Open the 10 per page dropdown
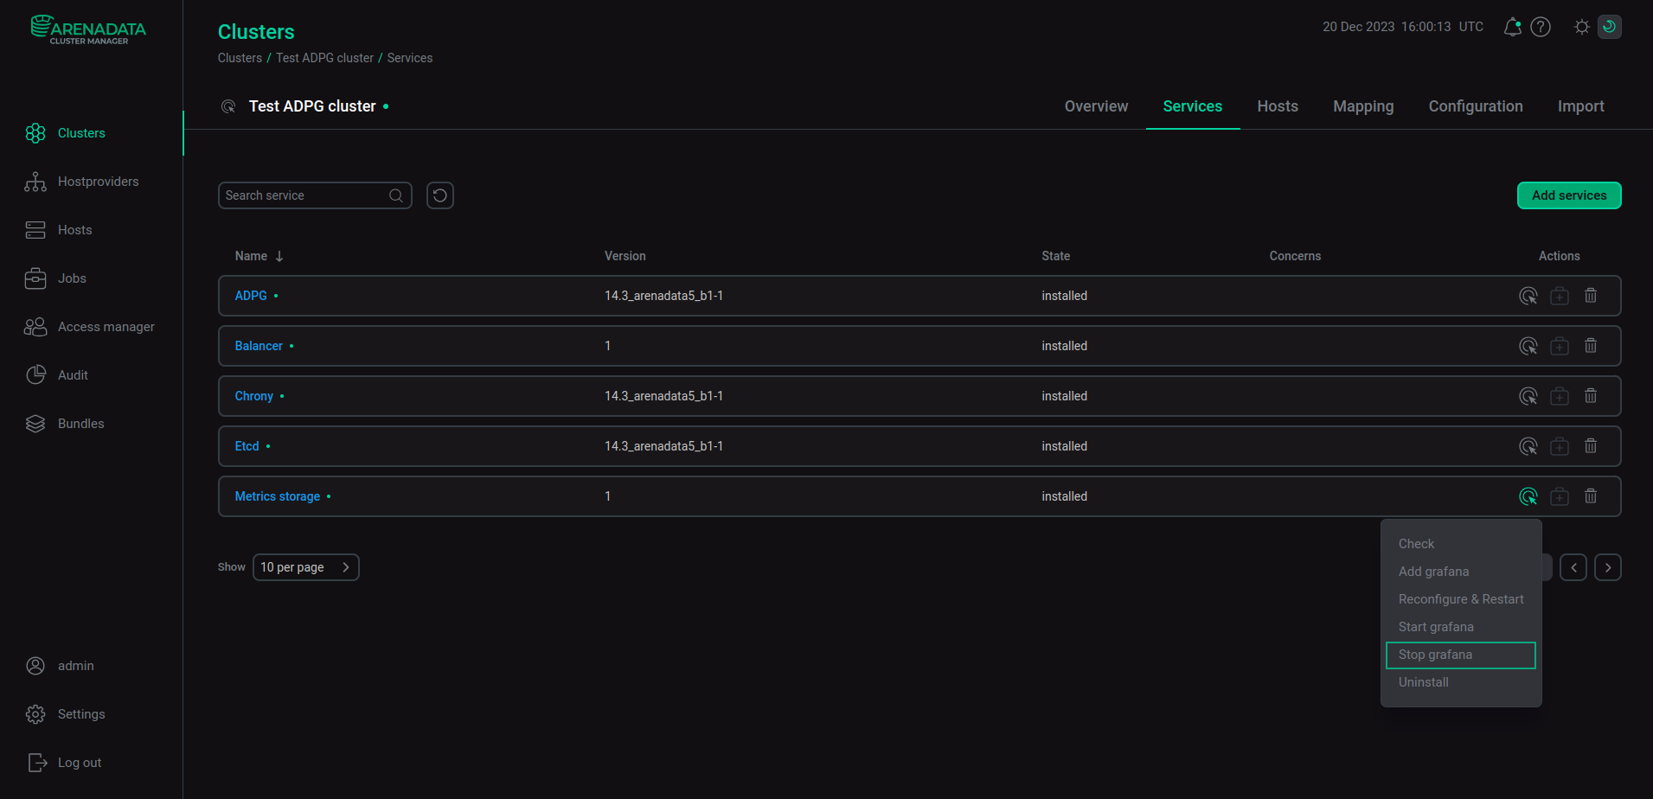 [x=306, y=567]
